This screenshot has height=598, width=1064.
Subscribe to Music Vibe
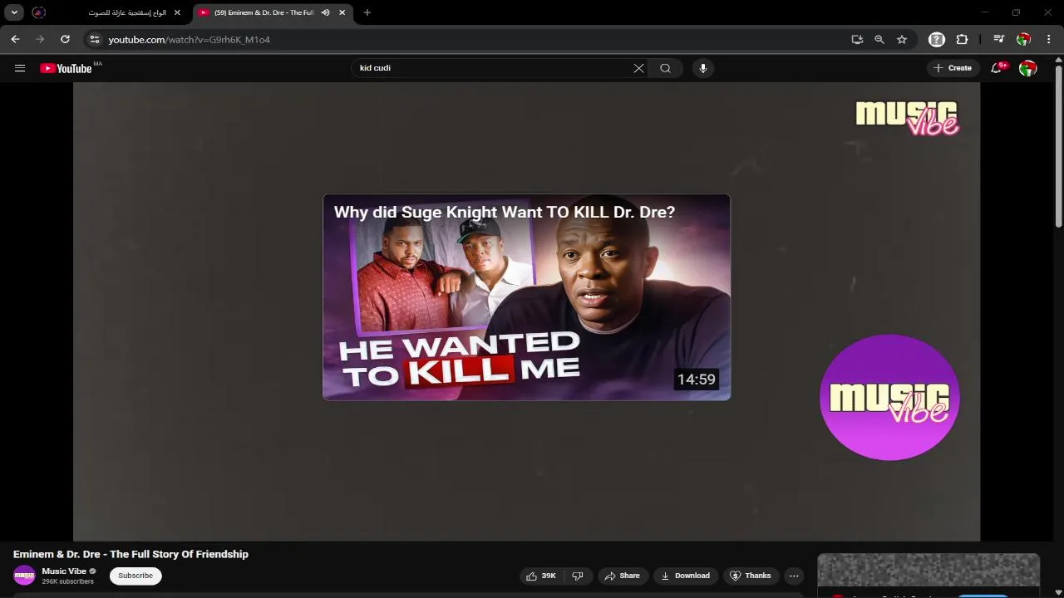tap(135, 576)
